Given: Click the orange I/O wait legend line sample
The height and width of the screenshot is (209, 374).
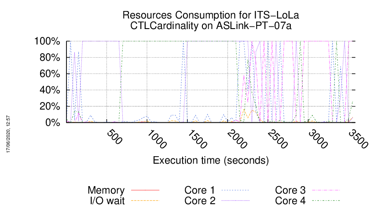Looking at the screenshot, I should tap(145, 201).
